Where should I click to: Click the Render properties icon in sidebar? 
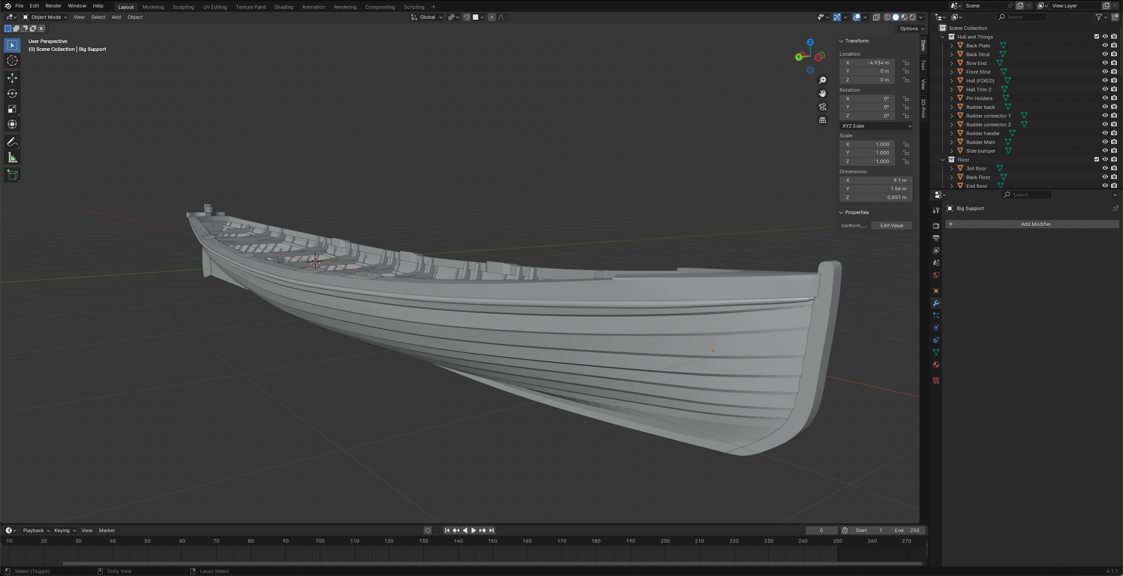tap(937, 225)
